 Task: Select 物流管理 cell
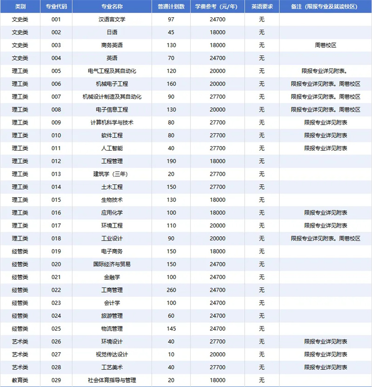(x=112, y=328)
